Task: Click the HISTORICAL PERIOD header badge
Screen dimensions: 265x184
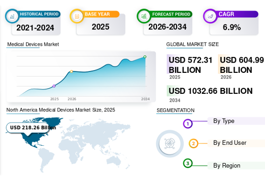Action: [39, 14]
